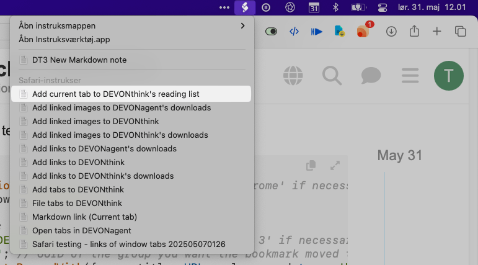This screenshot has width=478, height=265.
Task: Run File tabs to DEVONthink
Action: [x=131, y=203]
